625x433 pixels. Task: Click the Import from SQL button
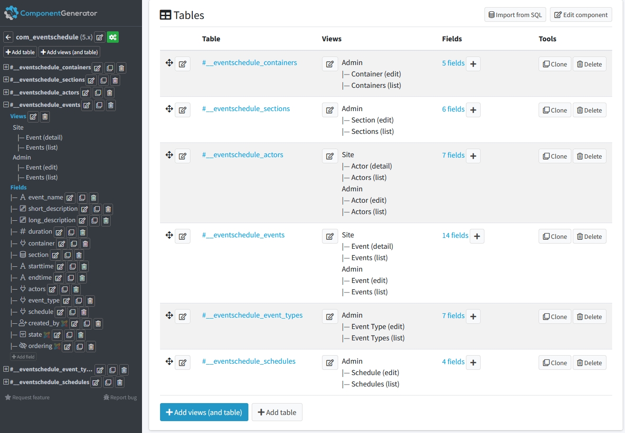(x=515, y=15)
